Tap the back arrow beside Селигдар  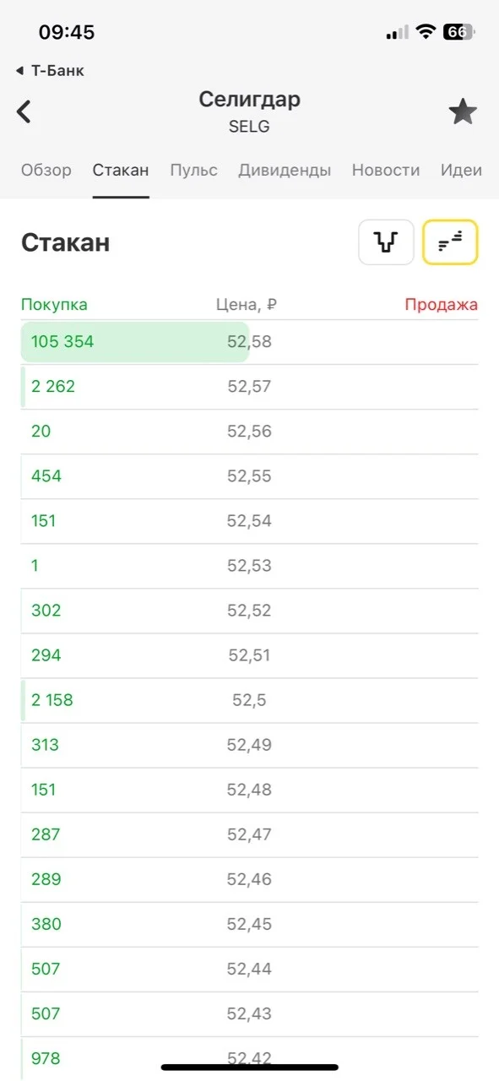(x=24, y=111)
